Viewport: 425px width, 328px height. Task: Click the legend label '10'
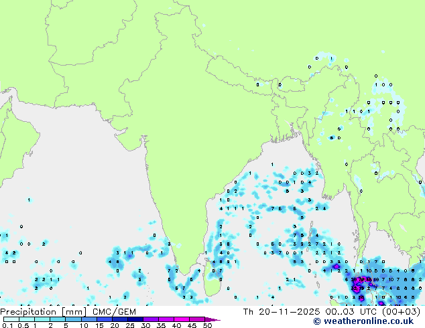coord(84,325)
